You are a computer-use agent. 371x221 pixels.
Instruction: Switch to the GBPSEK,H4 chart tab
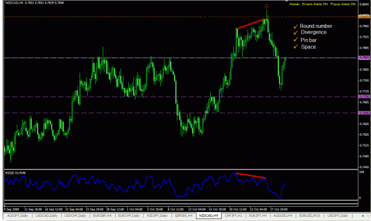[x=183, y=216]
